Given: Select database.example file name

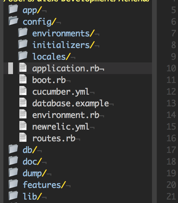Looking at the screenshot, I should [71, 104].
